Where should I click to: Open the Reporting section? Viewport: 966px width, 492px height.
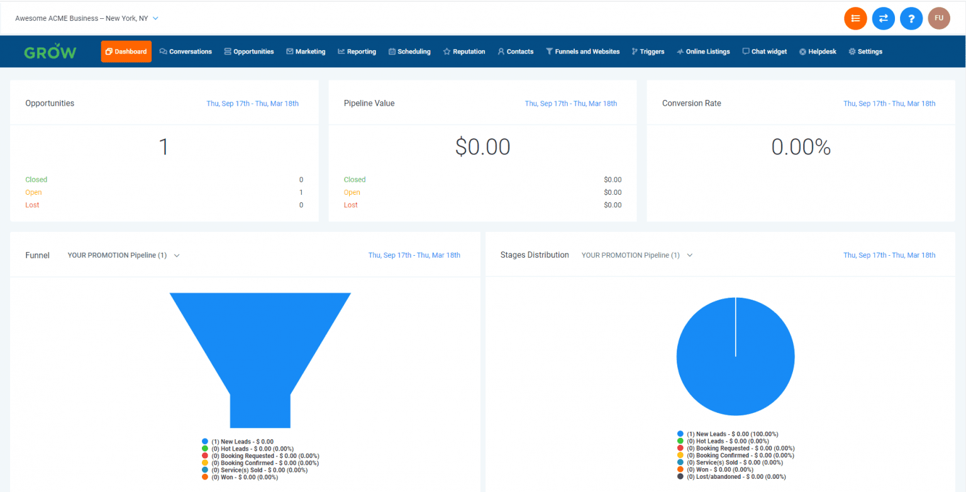(357, 51)
